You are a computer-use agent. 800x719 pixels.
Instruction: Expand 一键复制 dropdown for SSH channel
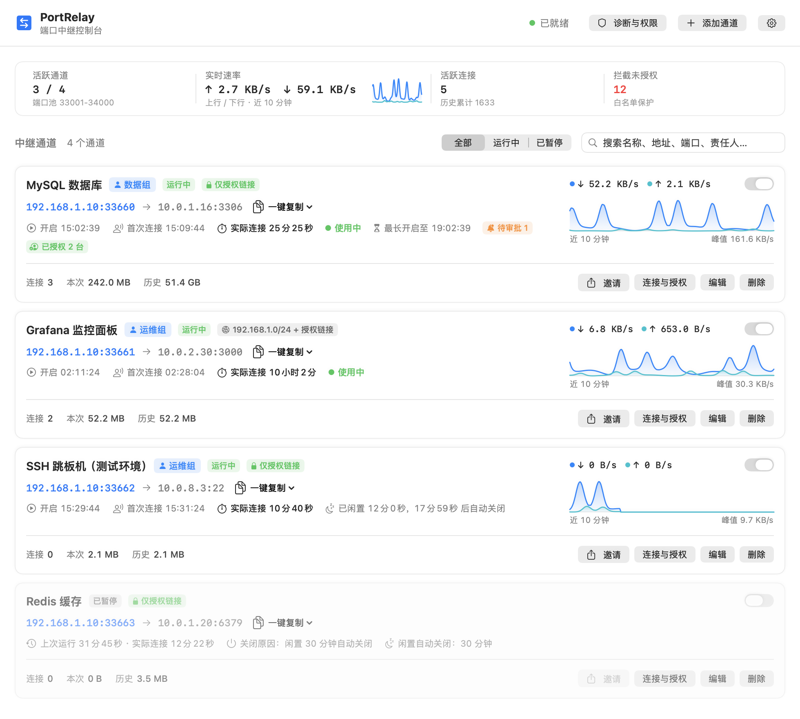point(273,488)
